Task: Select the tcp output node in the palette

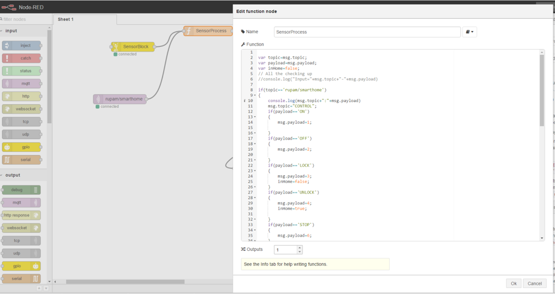Action: point(21,241)
